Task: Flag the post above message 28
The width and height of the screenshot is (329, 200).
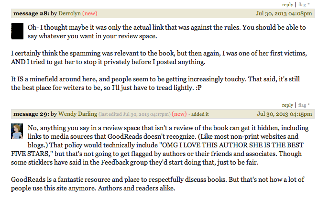Action: point(302,5)
